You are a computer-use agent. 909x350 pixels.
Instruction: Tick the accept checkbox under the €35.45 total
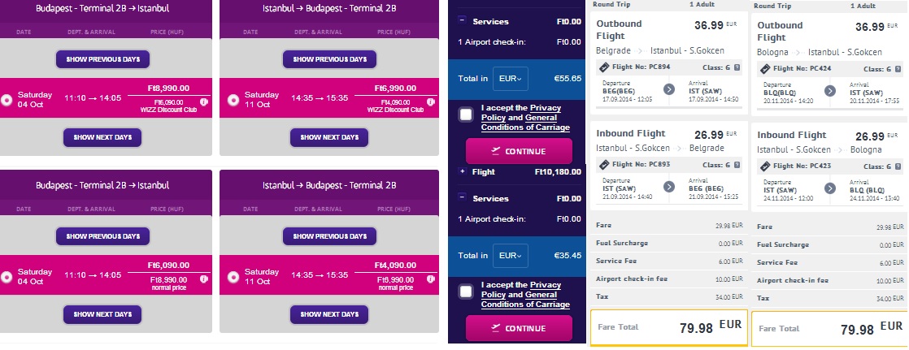(x=466, y=292)
